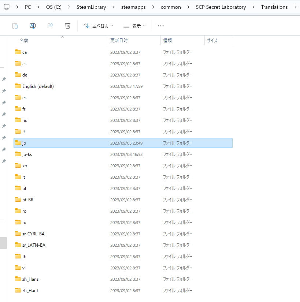
Task: Click the Paste clipboard icon
Action: pyautogui.click(x=15, y=26)
